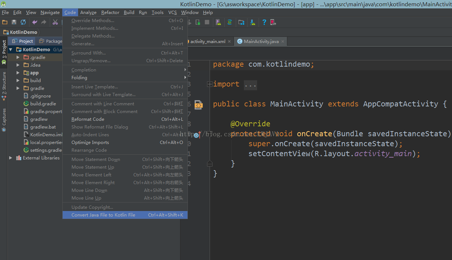Open the View menu
Image resolution: width=452 pixels, height=260 pixels.
[31, 12]
